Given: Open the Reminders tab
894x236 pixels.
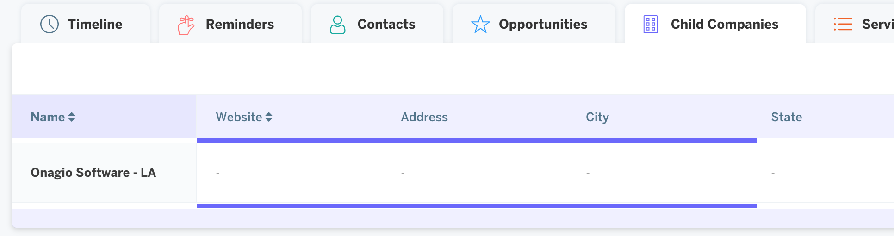Looking at the screenshot, I should click(x=230, y=24).
